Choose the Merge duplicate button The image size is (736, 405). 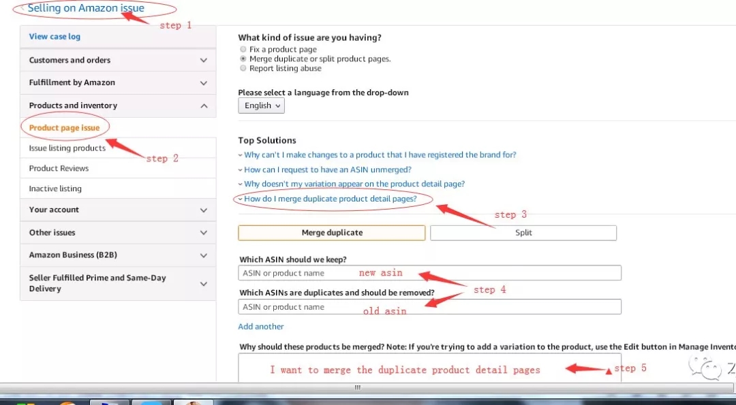[x=332, y=233]
